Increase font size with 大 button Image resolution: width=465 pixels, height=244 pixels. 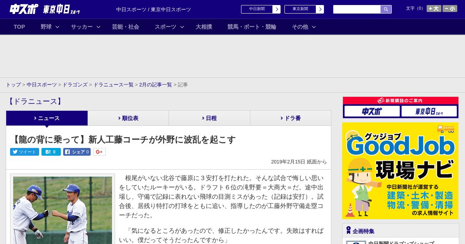click(x=434, y=9)
